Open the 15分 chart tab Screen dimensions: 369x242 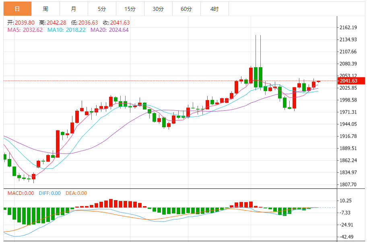coord(130,9)
